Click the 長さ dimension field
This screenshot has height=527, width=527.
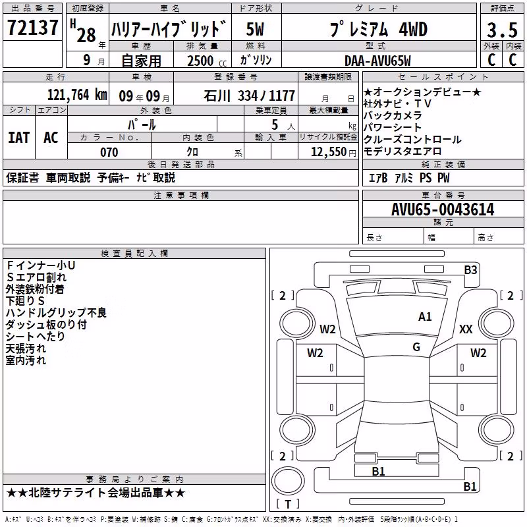(x=393, y=236)
